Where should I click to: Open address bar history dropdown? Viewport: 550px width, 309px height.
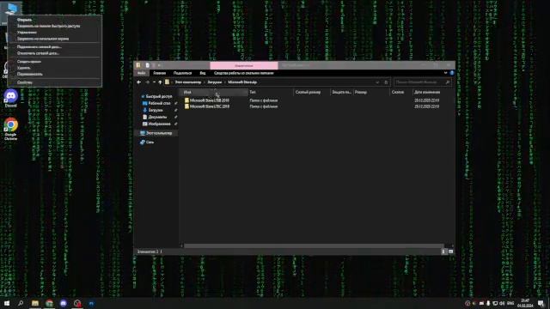coord(377,82)
